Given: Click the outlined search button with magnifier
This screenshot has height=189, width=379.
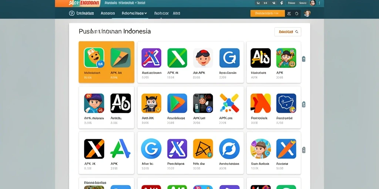Looking at the screenshot, I should 288,32.
